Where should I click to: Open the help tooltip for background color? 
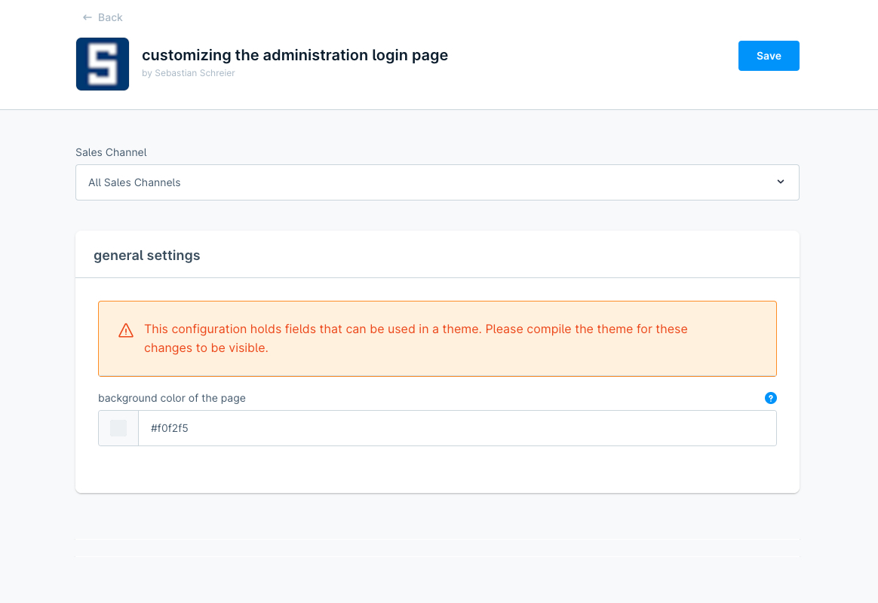pos(770,398)
